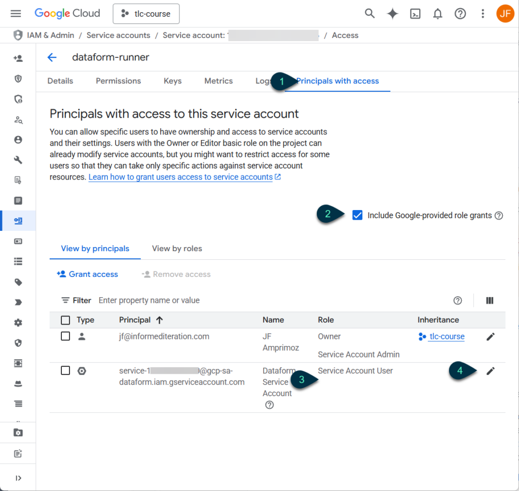Open the search icon in top bar

[x=369, y=14]
